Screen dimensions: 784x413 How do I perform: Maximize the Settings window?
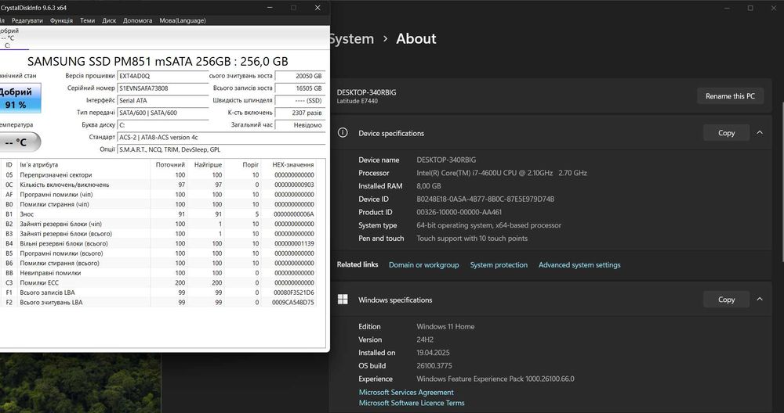[750, 8]
